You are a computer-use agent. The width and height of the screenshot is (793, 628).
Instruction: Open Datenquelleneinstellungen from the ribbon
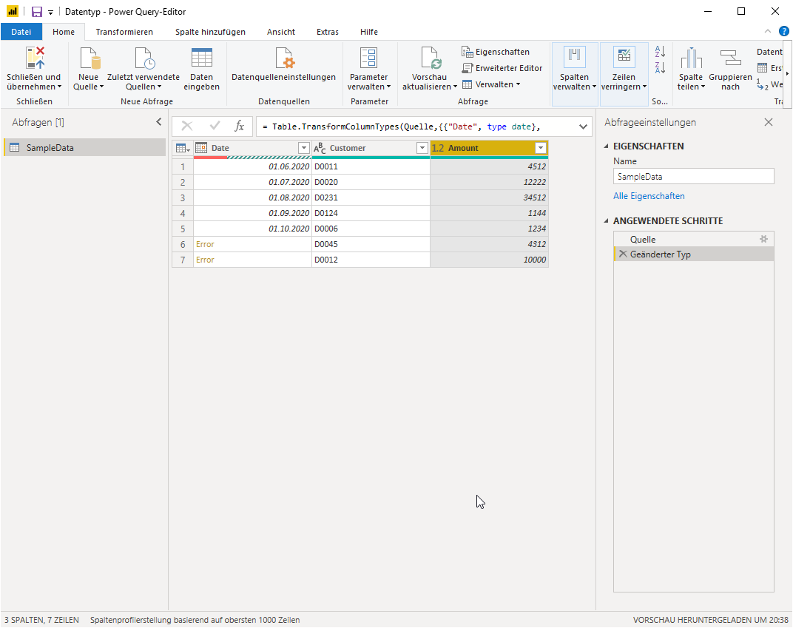(283, 67)
